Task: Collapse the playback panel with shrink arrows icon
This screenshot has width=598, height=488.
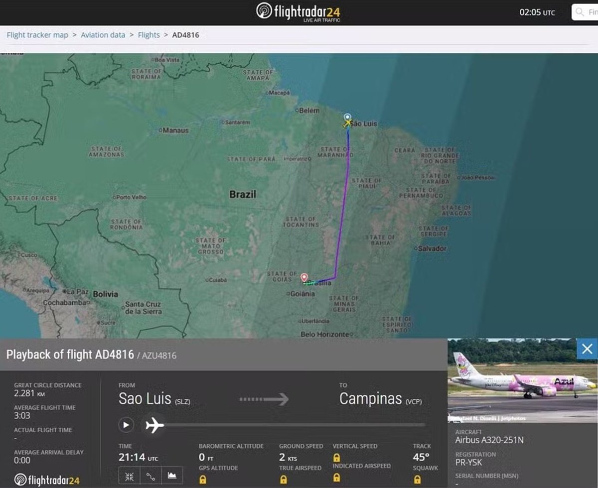Action: coord(129,476)
